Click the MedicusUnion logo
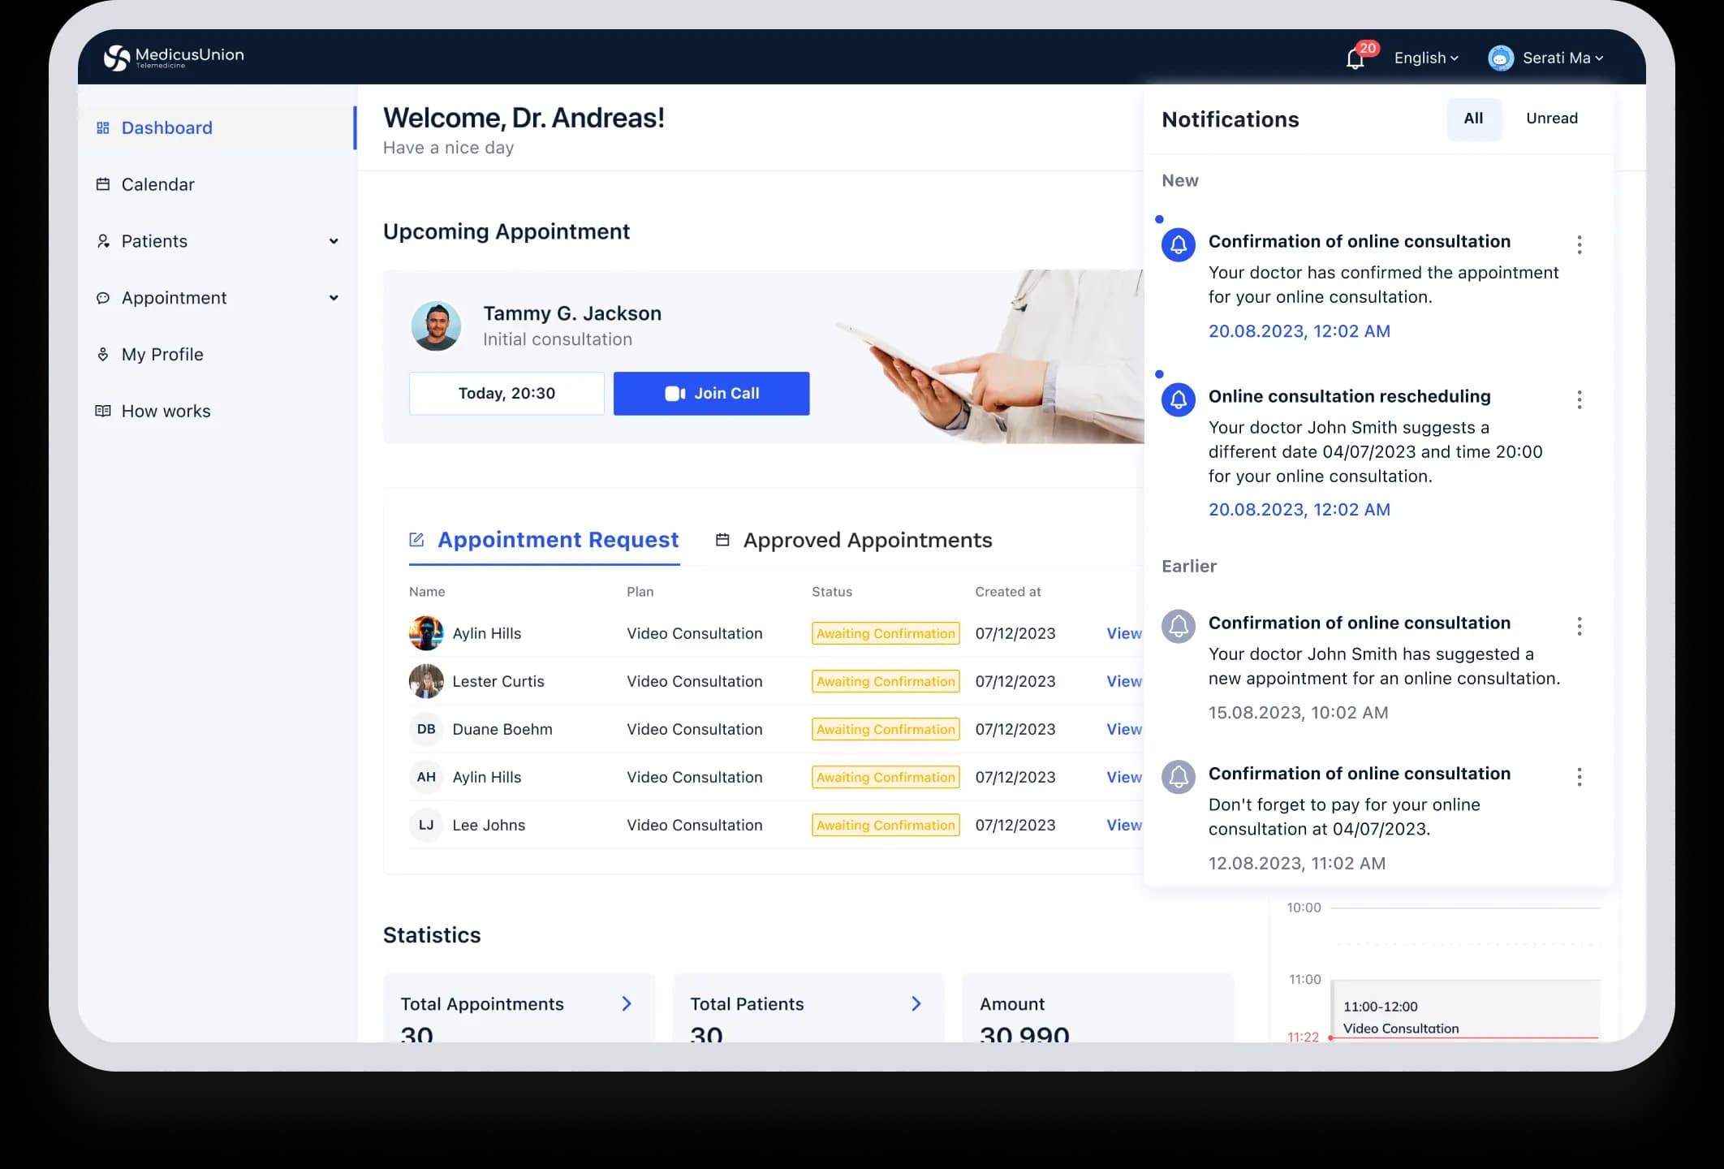The height and width of the screenshot is (1169, 1724). (174, 57)
